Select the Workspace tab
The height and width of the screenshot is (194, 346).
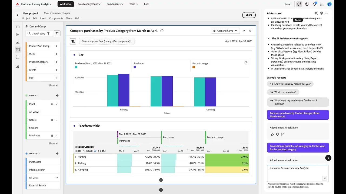tap(66, 4)
